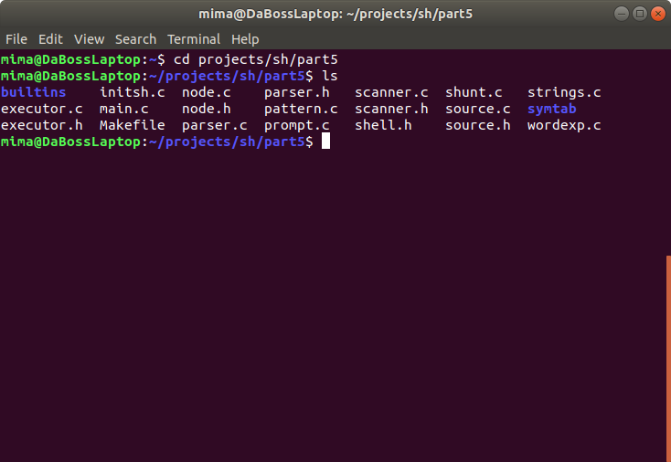671x462 pixels.
Task: Click the node.c file name
Action: [207, 92]
